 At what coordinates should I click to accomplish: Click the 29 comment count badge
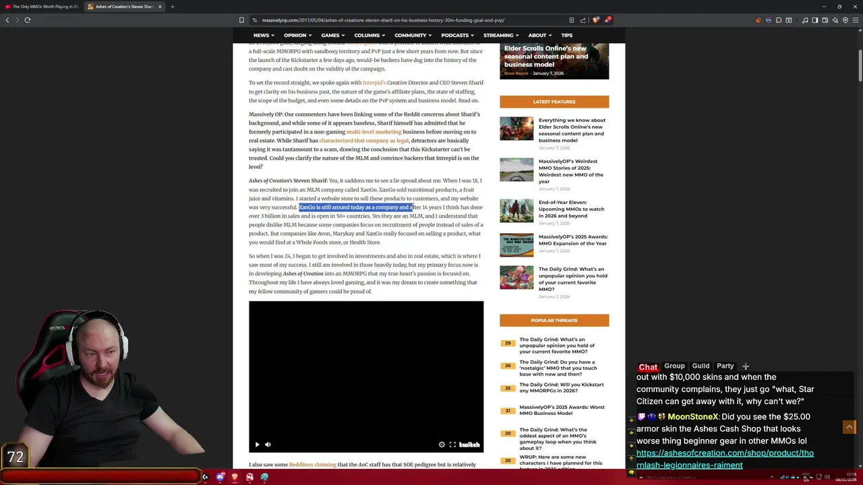(x=508, y=343)
